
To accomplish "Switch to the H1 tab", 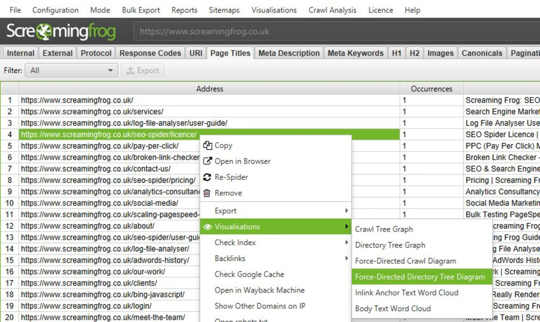I will pos(397,53).
